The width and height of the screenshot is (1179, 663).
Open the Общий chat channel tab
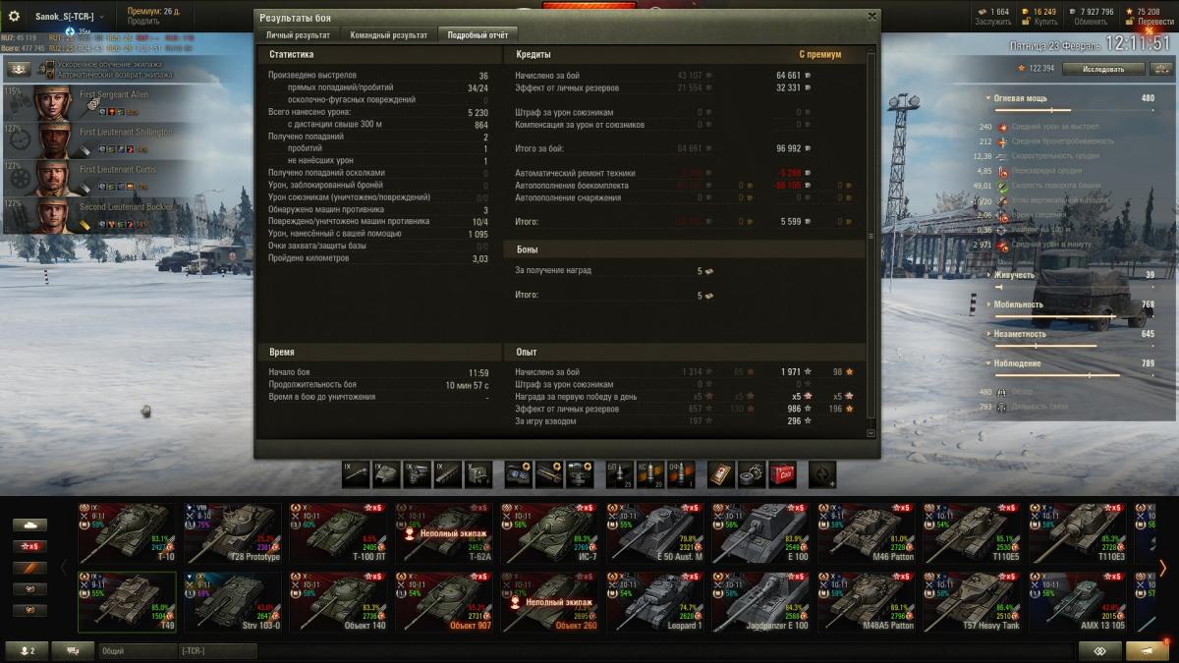coord(138,650)
